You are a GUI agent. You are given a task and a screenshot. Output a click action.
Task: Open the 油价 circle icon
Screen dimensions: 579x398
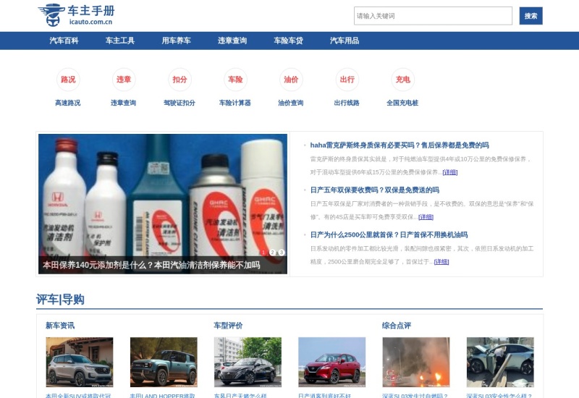(x=291, y=80)
